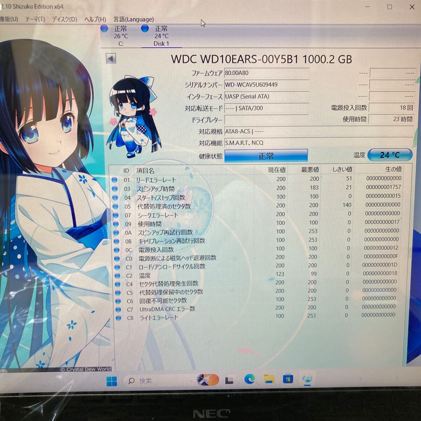Click threshold value 140

(347, 205)
